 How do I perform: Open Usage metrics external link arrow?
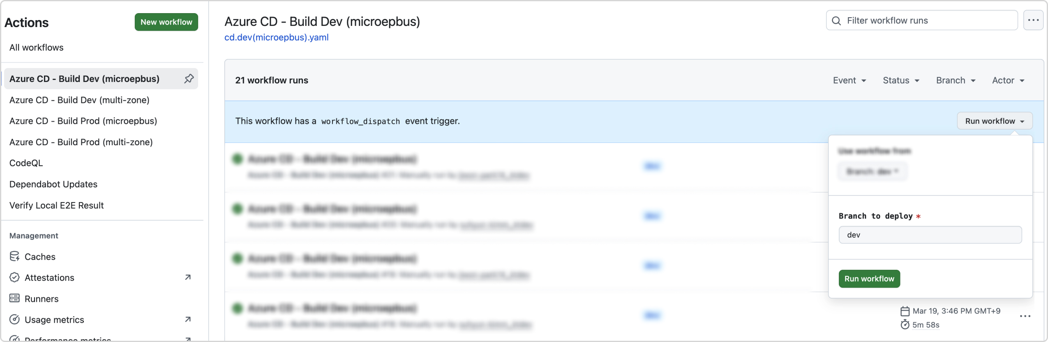188,319
